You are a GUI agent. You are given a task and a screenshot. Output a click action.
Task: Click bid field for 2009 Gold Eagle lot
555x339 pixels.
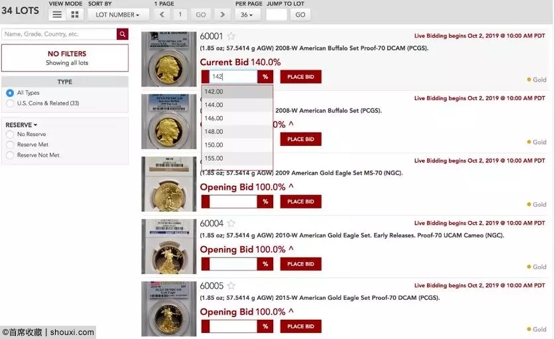233,202
